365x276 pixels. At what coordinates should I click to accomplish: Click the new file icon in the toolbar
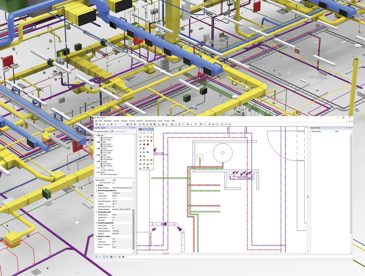click(x=96, y=124)
